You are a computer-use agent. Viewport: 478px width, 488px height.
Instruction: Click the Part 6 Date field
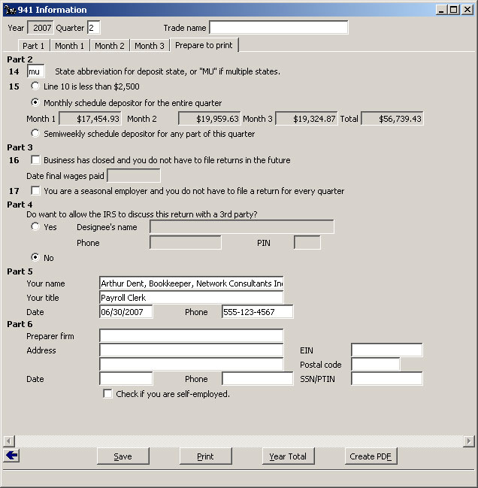point(126,379)
